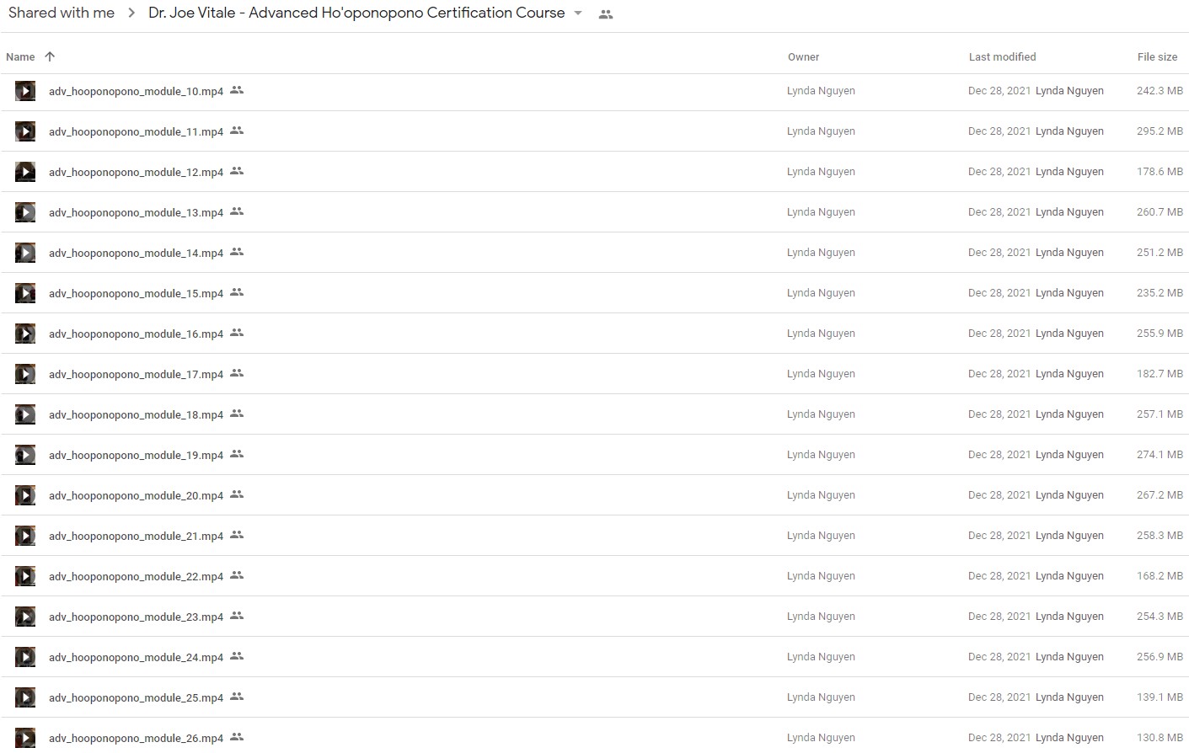Click the 274.1 MB file size

point(1160,455)
